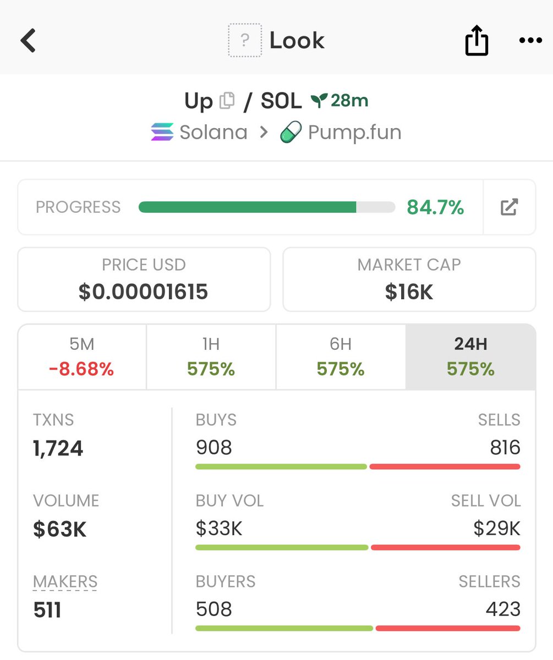Open bonding progress external link icon
Viewport: 553px width, 660px height.
[x=509, y=207]
